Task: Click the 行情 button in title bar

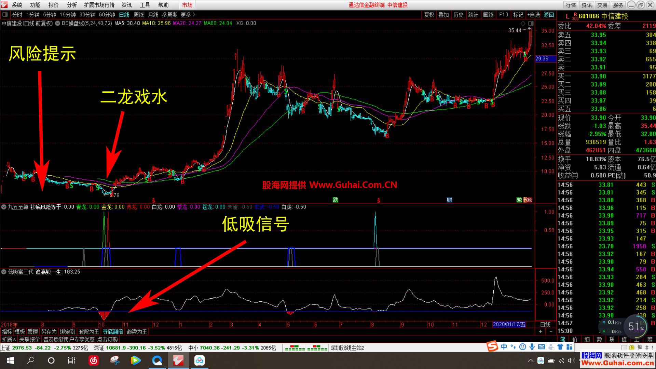Action: [571, 5]
